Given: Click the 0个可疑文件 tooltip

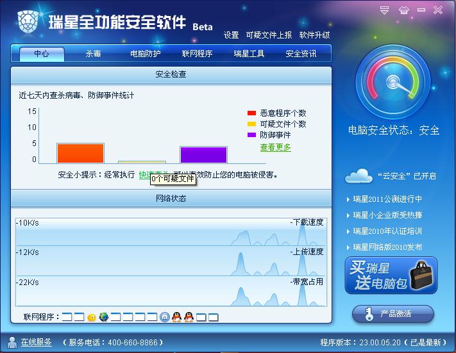Looking at the screenshot, I should [173, 179].
